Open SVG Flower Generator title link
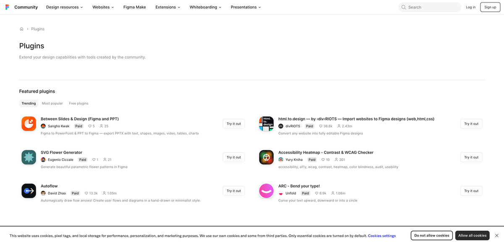Screen dimensions: 504x245 61,153
